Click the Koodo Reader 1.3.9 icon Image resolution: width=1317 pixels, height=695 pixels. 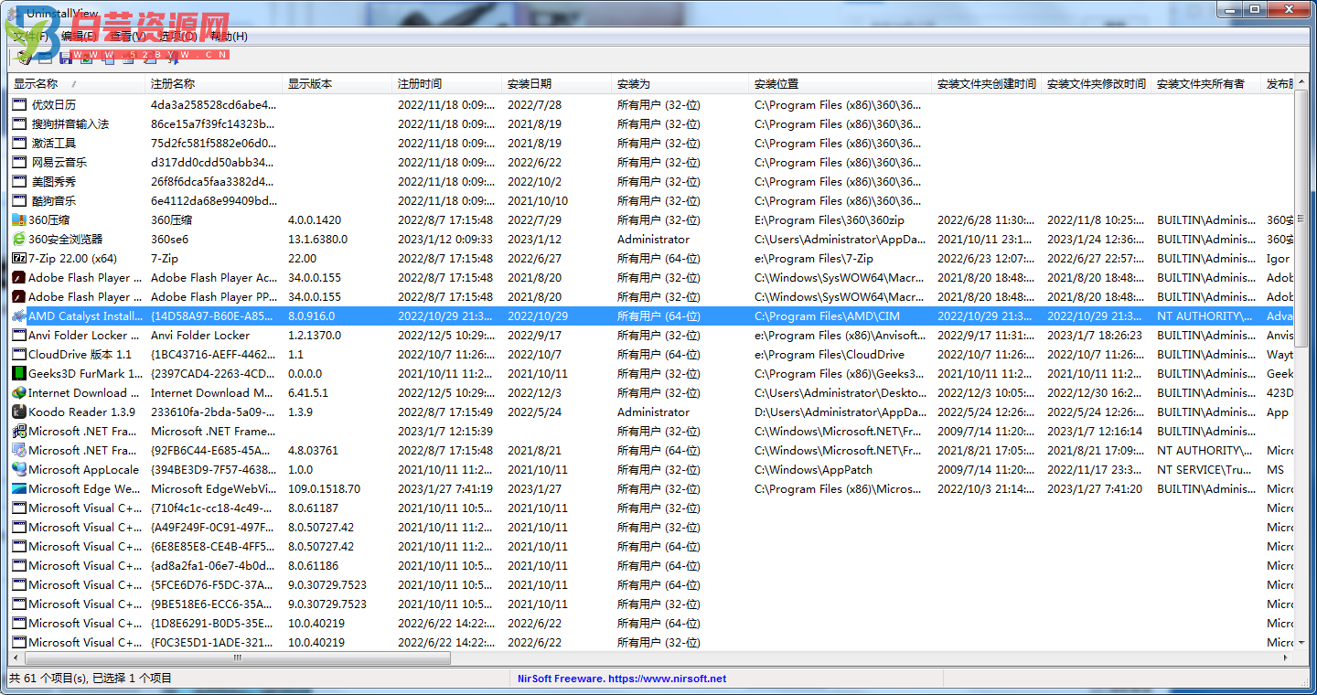pos(19,412)
